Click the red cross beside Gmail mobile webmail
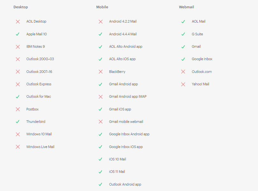258x191 pixels. tap(101, 122)
